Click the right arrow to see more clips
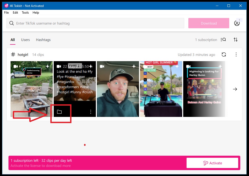Viewport: 249px width, 176px height. pos(235,89)
